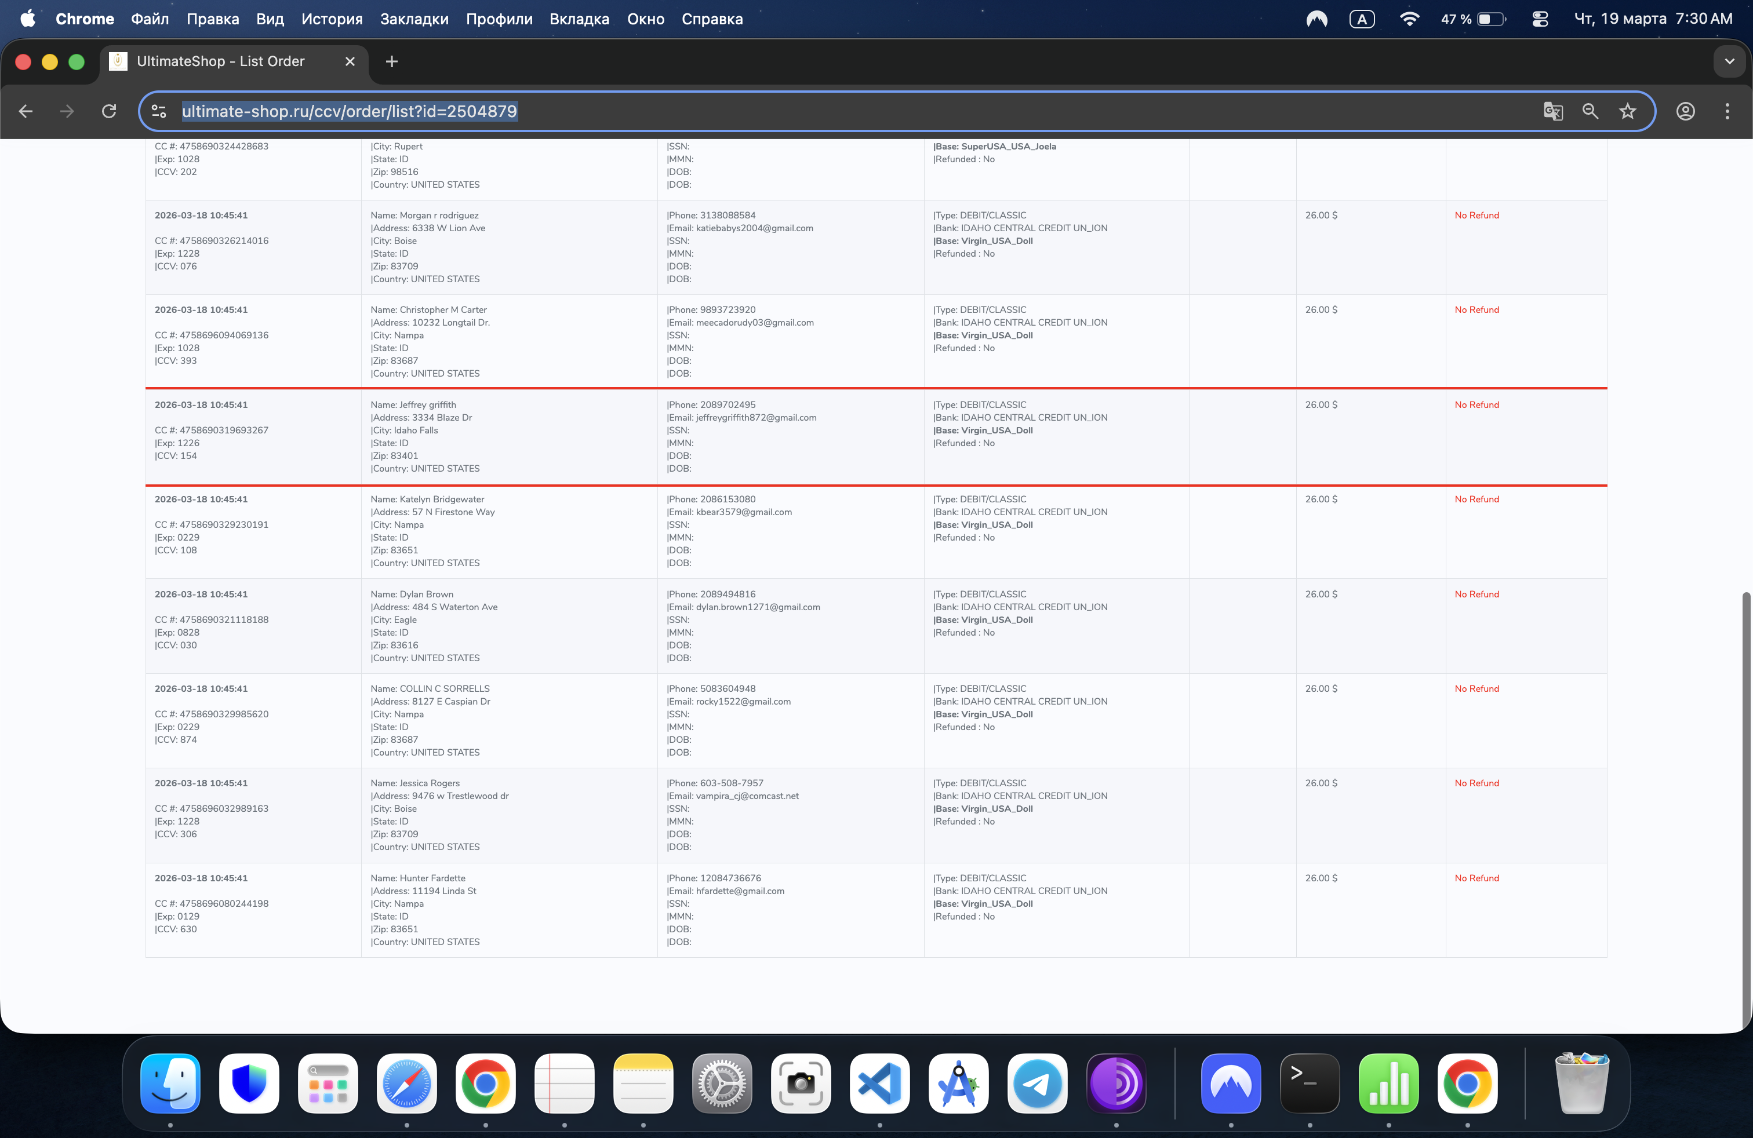Open the site information icon beside URL
This screenshot has width=1753, height=1138.
pyautogui.click(x=158, y=111)
